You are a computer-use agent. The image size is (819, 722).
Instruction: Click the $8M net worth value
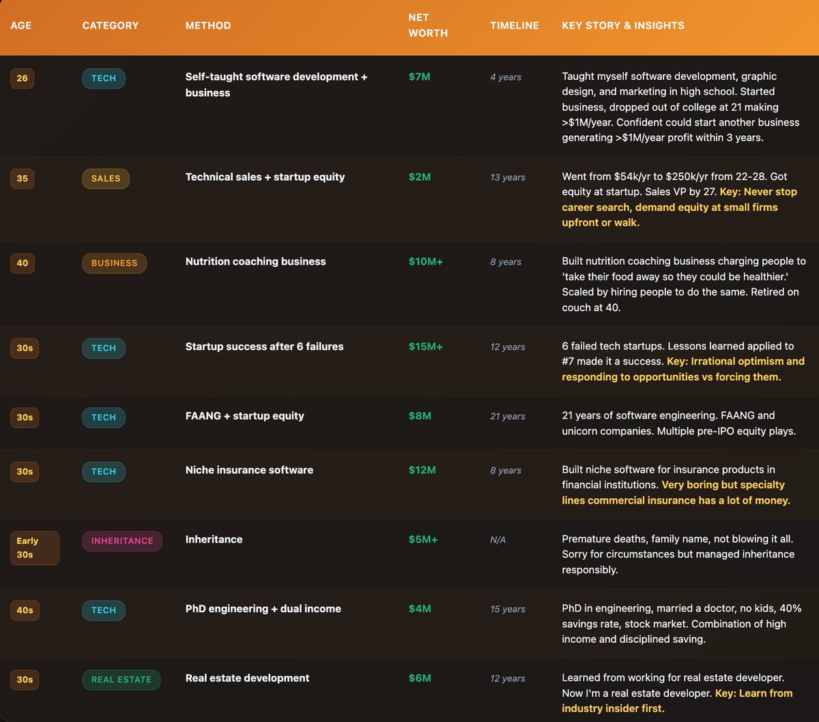[x=420, y=416]
